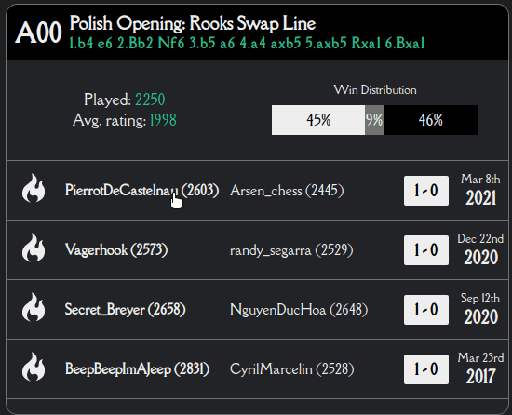
Task: Select Vagerhook (2573) player name
Action: (116, 250)
